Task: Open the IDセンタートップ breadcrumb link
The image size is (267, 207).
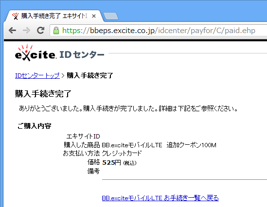Action: pos(37,75)
